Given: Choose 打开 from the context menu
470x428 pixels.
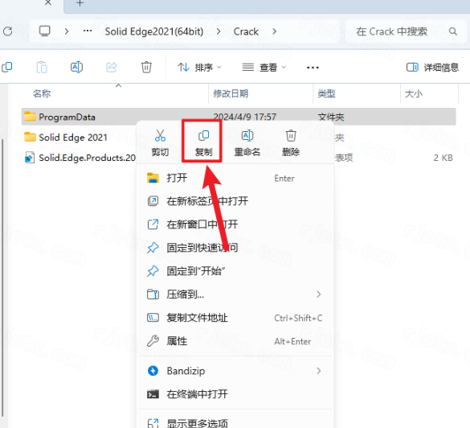Looking at the screenshot, I should click(x=235, y=178).
